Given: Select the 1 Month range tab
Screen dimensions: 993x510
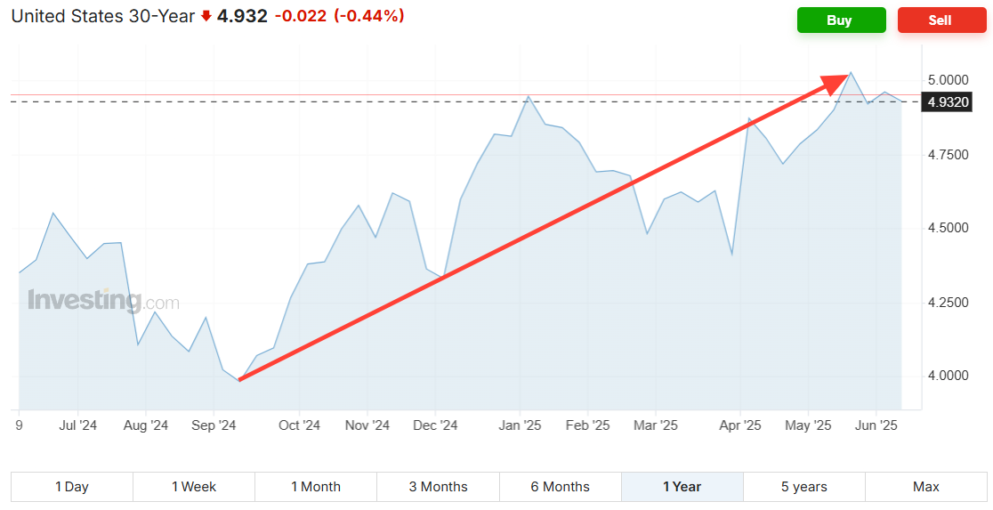Looking at the screenshot, I should [316, 487].
